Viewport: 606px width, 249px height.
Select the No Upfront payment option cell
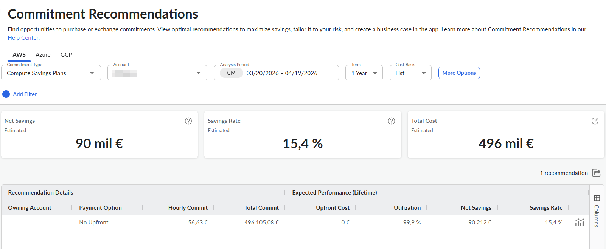pos(94,222)
